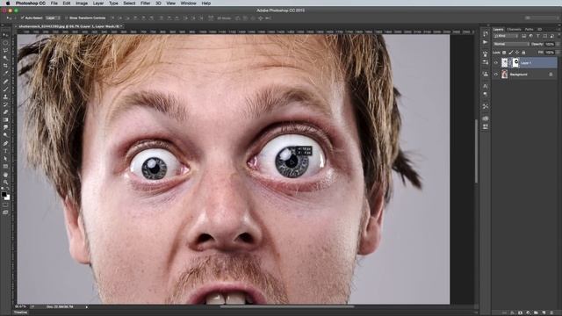
Task: Toggle Quick Mask mode icon
Action: [x=5, y=205]
